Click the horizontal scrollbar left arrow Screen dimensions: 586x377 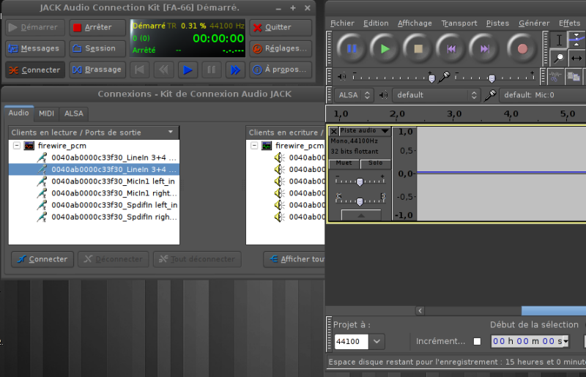(420, 311)
